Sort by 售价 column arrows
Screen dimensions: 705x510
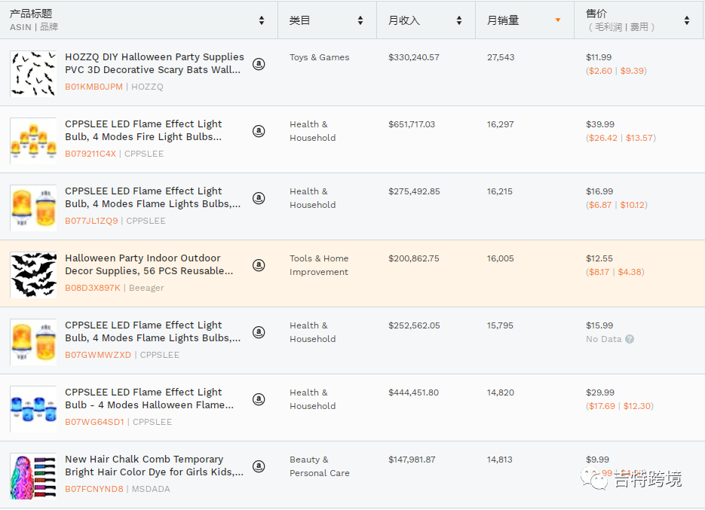click(687, 20)
